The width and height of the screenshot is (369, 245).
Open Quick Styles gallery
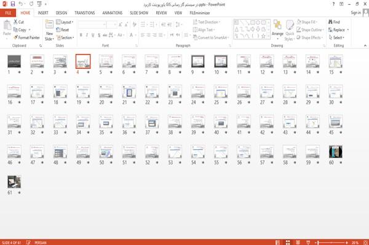(x=290, y=31)
